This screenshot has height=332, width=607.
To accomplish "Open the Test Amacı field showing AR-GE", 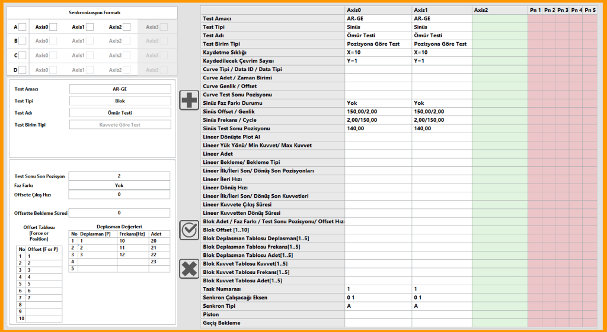I will tap(120, 89).
